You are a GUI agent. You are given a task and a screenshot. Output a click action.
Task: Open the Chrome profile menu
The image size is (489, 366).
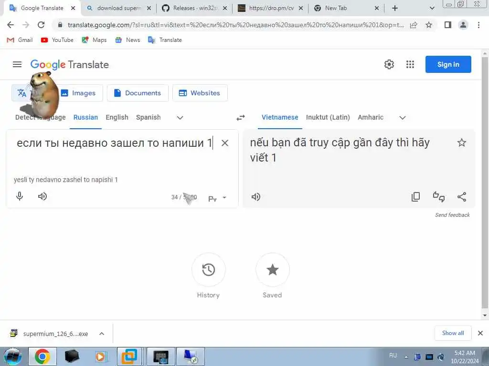tap(463, 25)
